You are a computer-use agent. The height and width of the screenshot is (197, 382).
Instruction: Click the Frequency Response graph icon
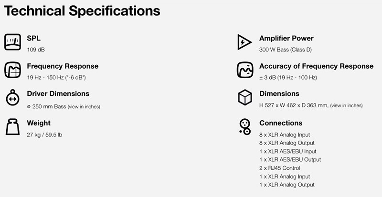click(x=12, y=70)
